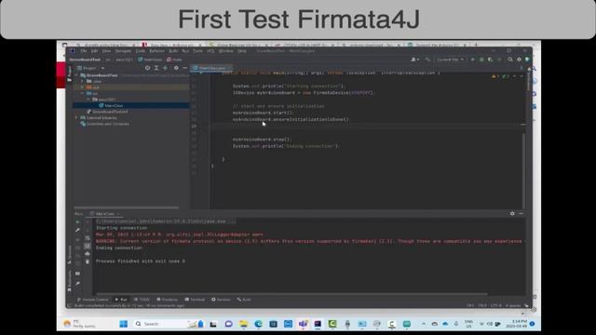596x335 pixels.
Task: Open the Build tool window
Action: 244,300
